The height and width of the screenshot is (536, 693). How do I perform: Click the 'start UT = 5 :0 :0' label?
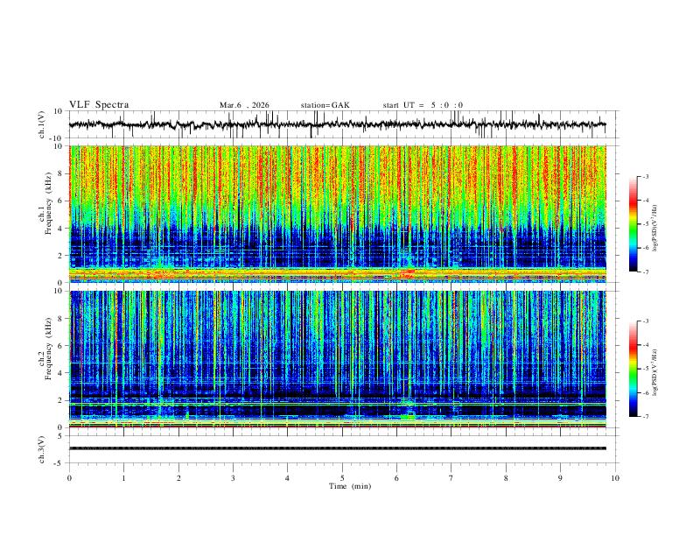[423, 105]
